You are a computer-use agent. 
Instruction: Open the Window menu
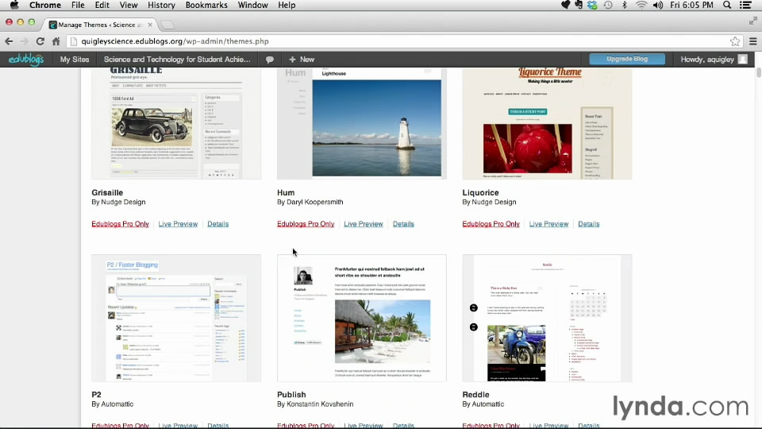tap(252, 5)
